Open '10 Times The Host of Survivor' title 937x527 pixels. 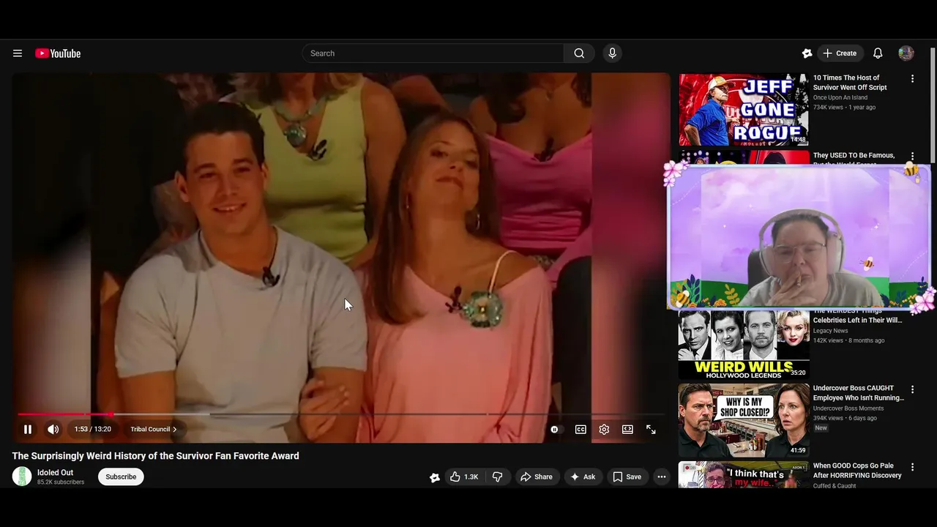click(850, 82)
